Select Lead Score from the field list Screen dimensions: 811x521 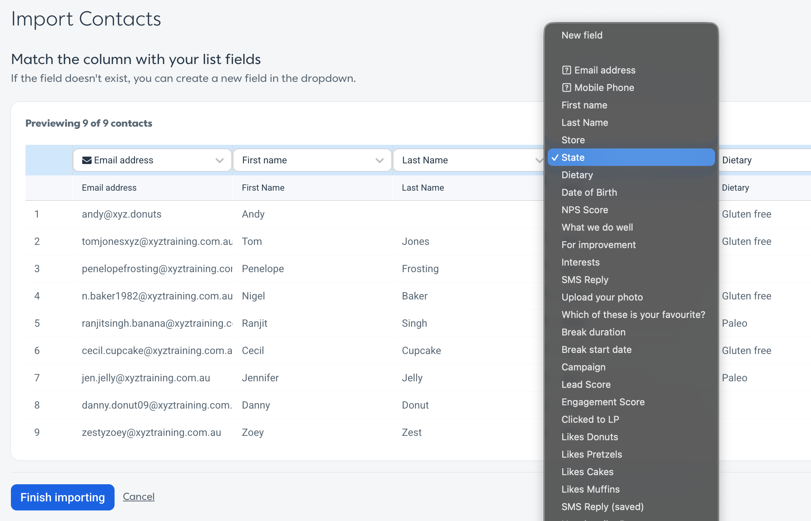pos(631,385)
